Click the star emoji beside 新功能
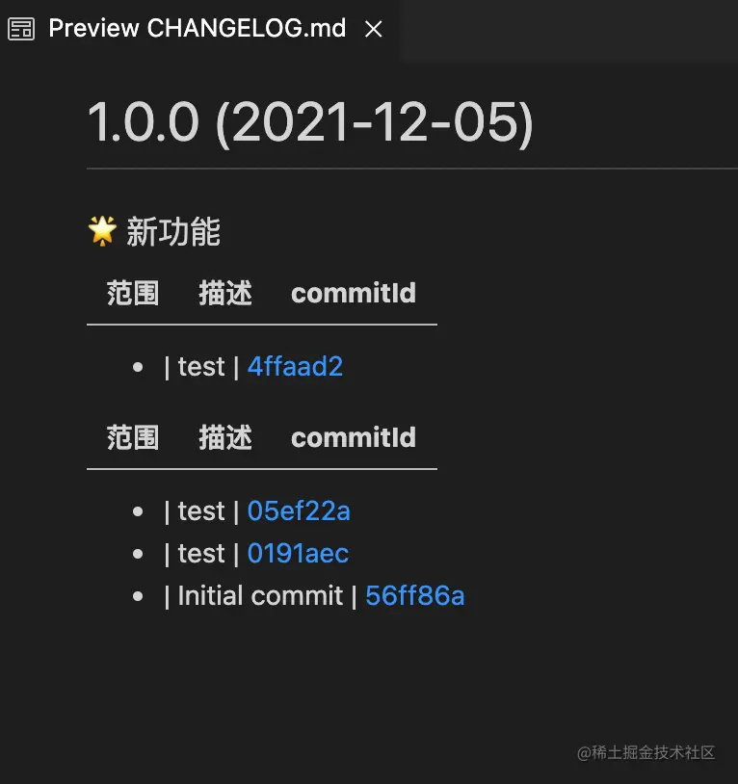This screenshot has height=784, width=738. point(101,231)
